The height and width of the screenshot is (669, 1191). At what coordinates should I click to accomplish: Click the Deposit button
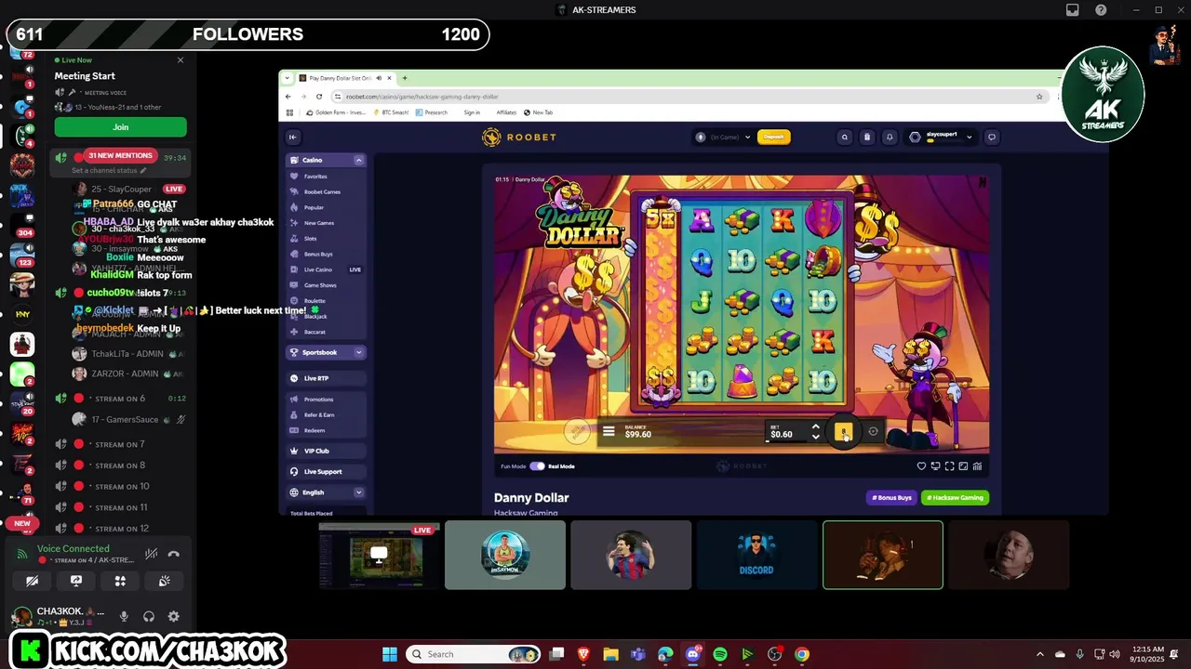[x=774, y=138]
